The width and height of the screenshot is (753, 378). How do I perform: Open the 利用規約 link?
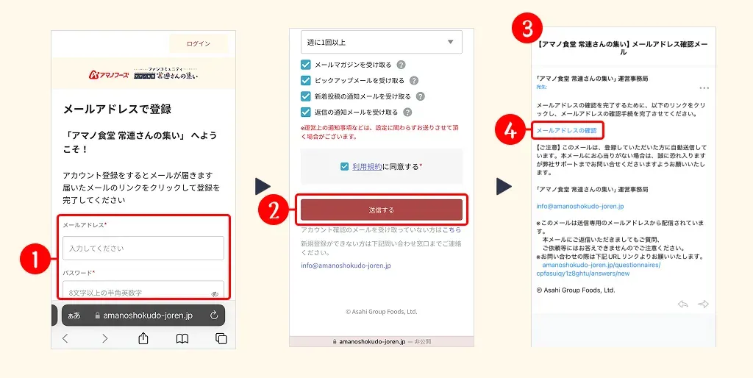coord(367,167)
